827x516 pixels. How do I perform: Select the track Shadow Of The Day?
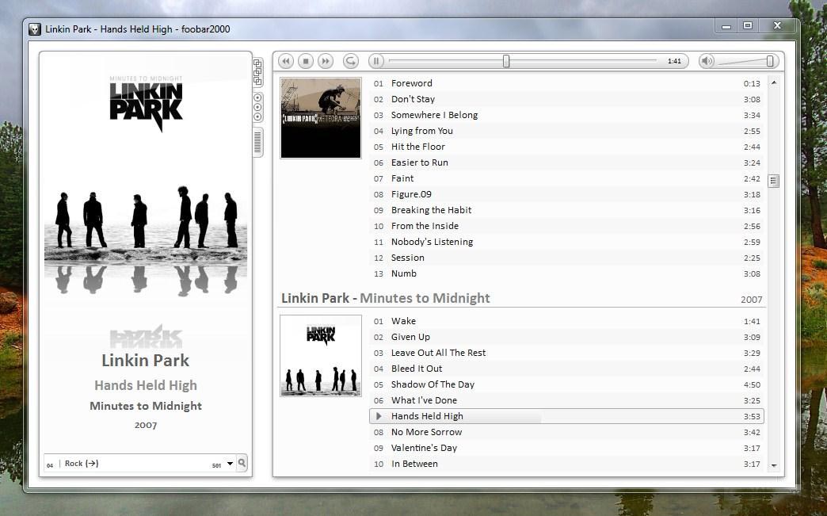tap(566, 384)
